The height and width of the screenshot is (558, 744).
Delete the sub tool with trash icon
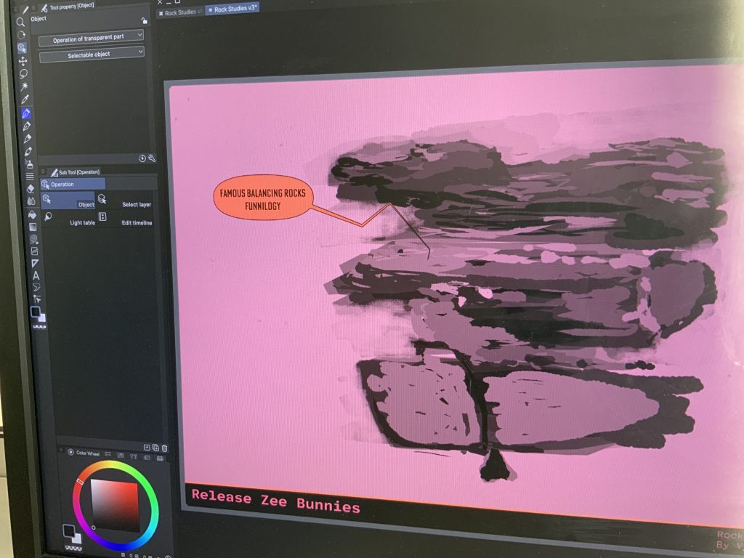[x=165, y=448]
